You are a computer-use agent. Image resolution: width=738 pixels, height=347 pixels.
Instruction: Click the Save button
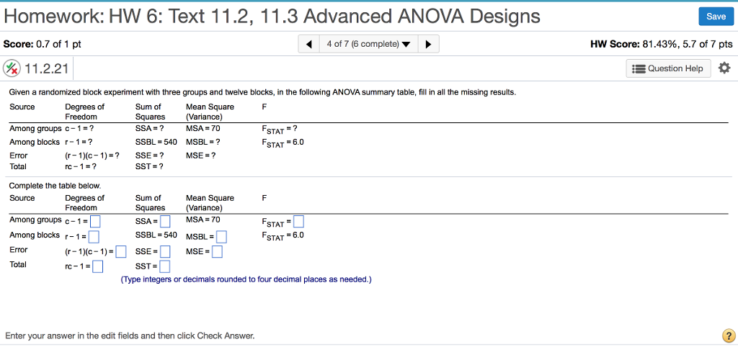(x=716, y=17)
